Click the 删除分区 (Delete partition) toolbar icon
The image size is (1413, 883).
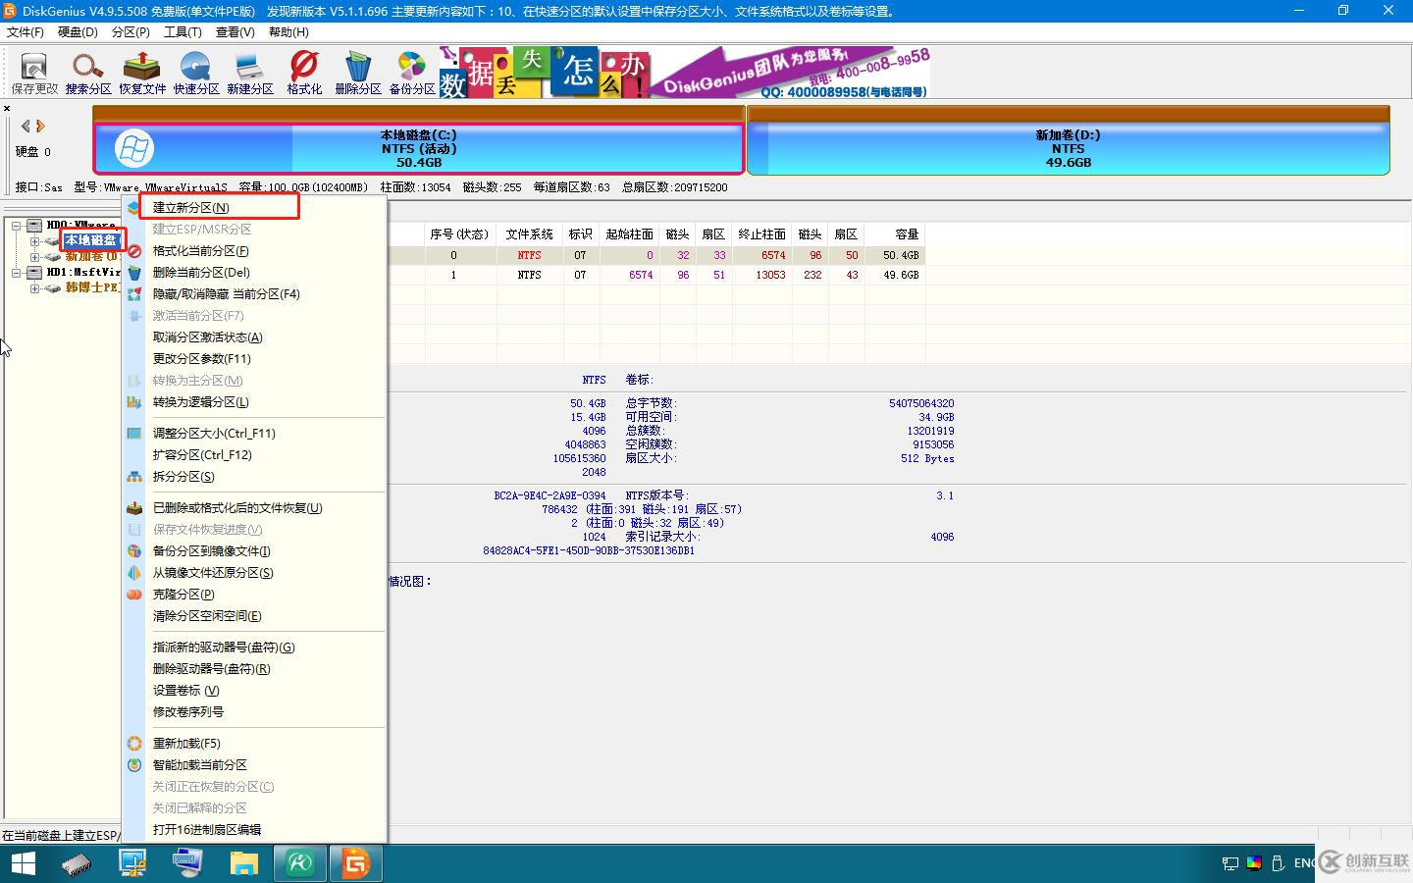[x=358, y=73]
